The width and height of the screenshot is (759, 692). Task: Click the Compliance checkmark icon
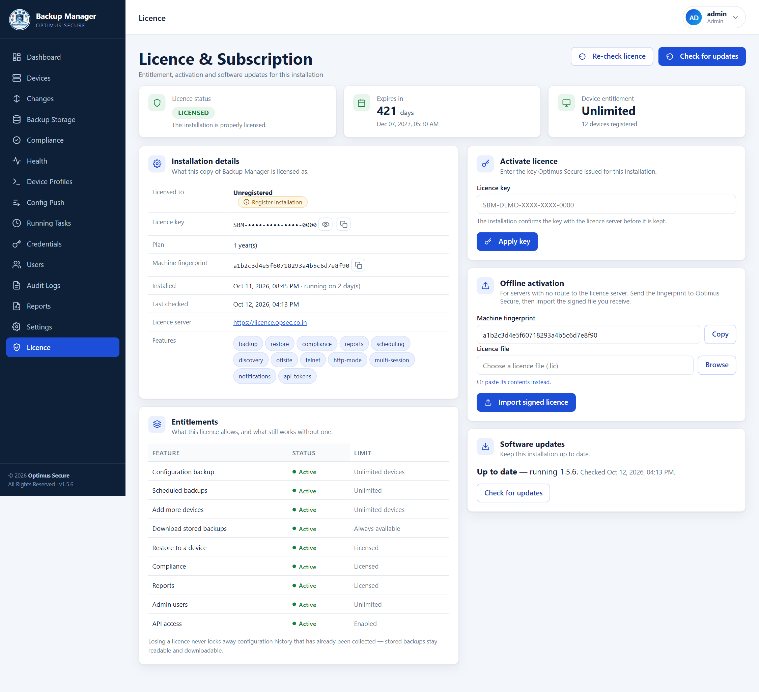(x=17, y=140)
